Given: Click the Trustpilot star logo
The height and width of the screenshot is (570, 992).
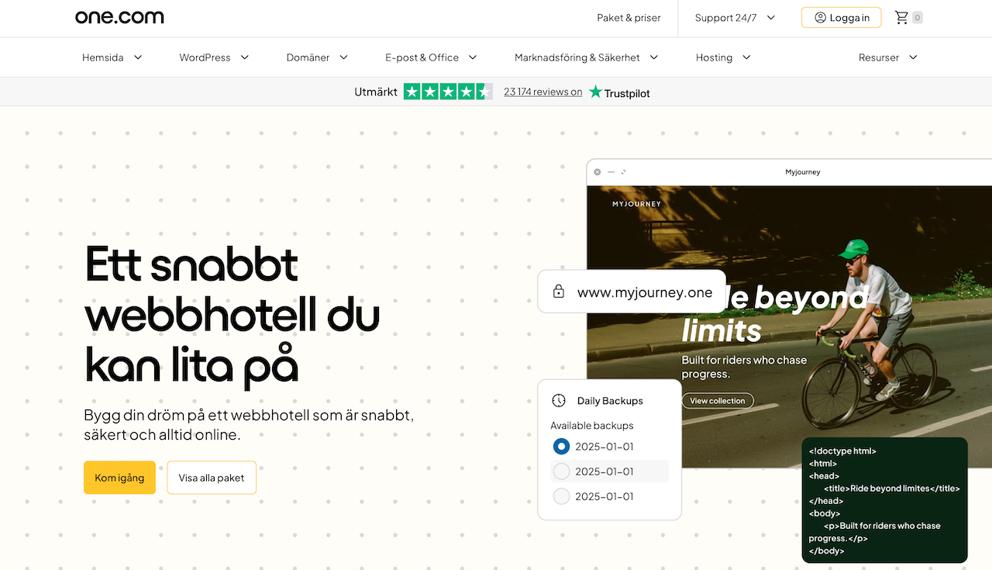Looking at the screenshot, I should 595,92.
